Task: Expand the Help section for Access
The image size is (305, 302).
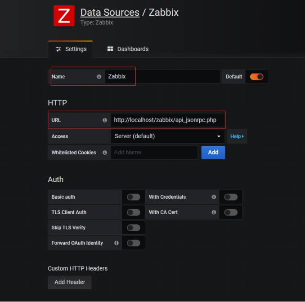Action: 237,136
